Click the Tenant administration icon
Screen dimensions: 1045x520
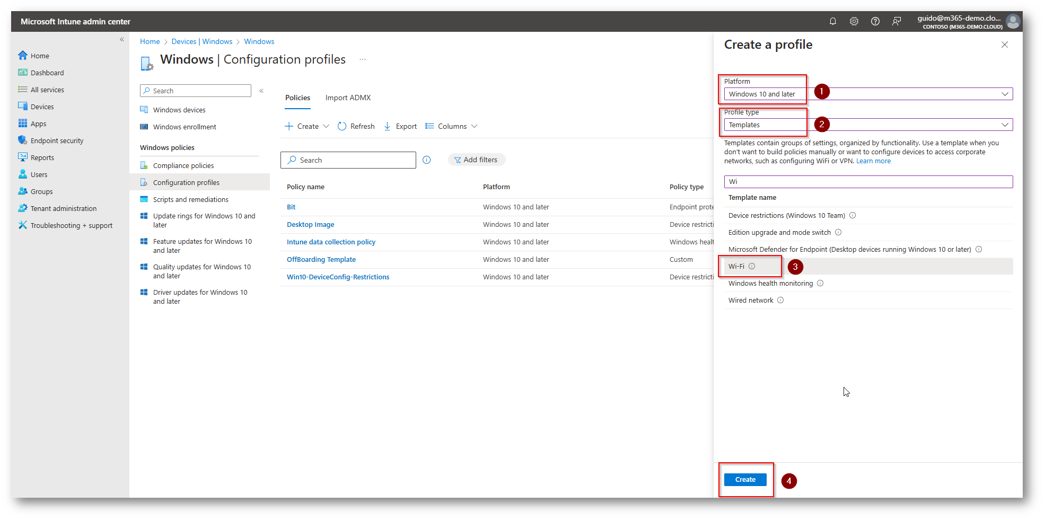click(x=22, y=208)
